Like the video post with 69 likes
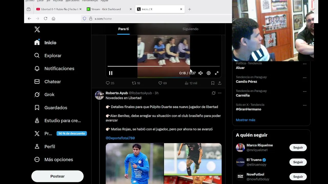Image resolution: width=328 pixels, height=184 pixels. (x=162, y=83)
